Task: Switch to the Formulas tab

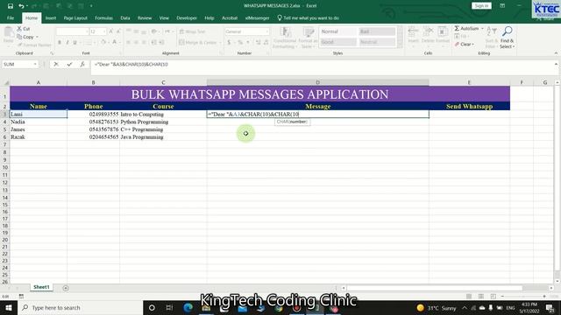Action: point(103,17)
